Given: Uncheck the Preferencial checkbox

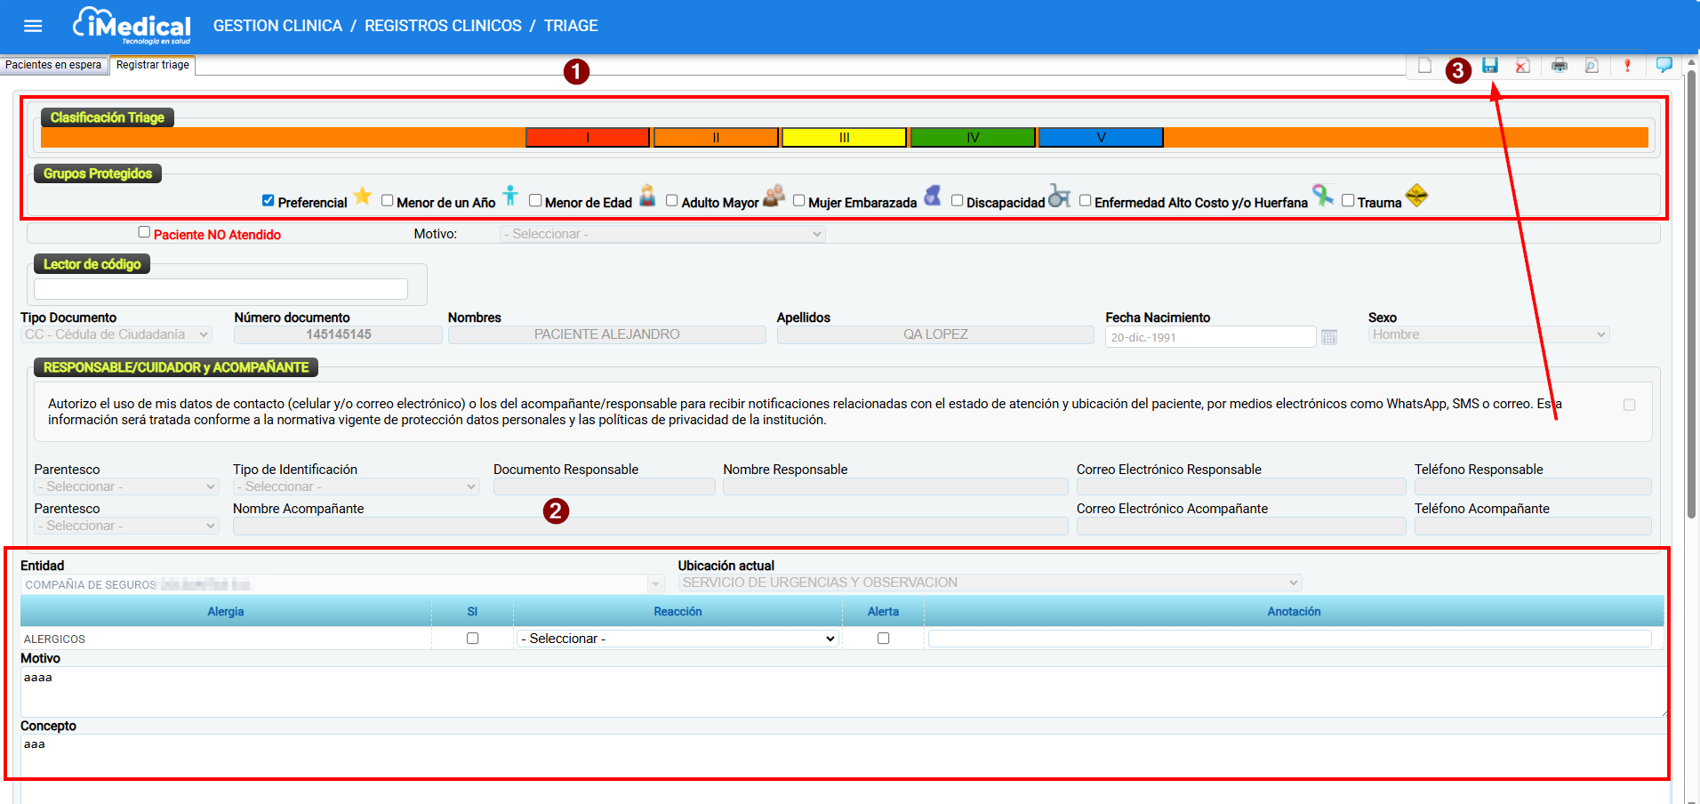Looking at the screenshot, I should 268,201.
